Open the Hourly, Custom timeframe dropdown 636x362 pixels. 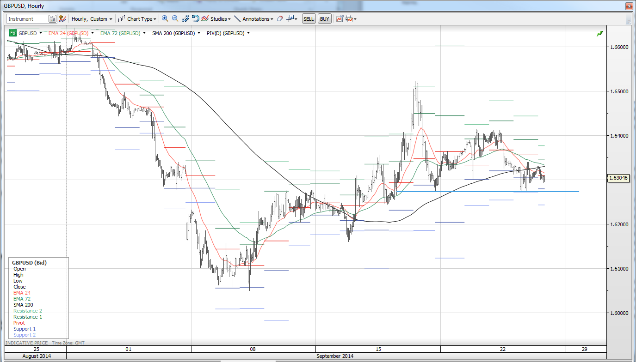(x=92, y=19)
